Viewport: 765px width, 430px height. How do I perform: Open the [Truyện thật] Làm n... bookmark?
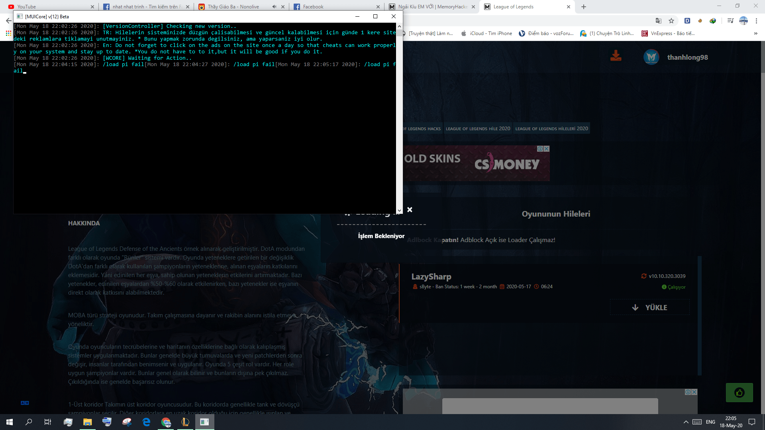click(429, 33)
